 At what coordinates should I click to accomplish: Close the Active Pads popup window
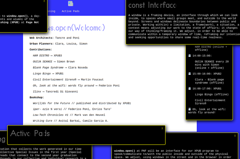point(162,129)
